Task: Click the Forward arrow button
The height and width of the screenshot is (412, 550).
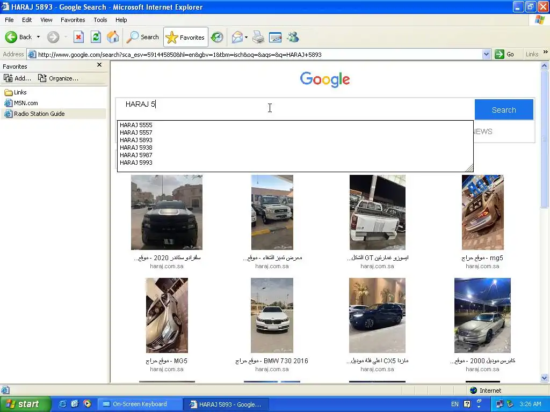Action: (x=53, y=37)
